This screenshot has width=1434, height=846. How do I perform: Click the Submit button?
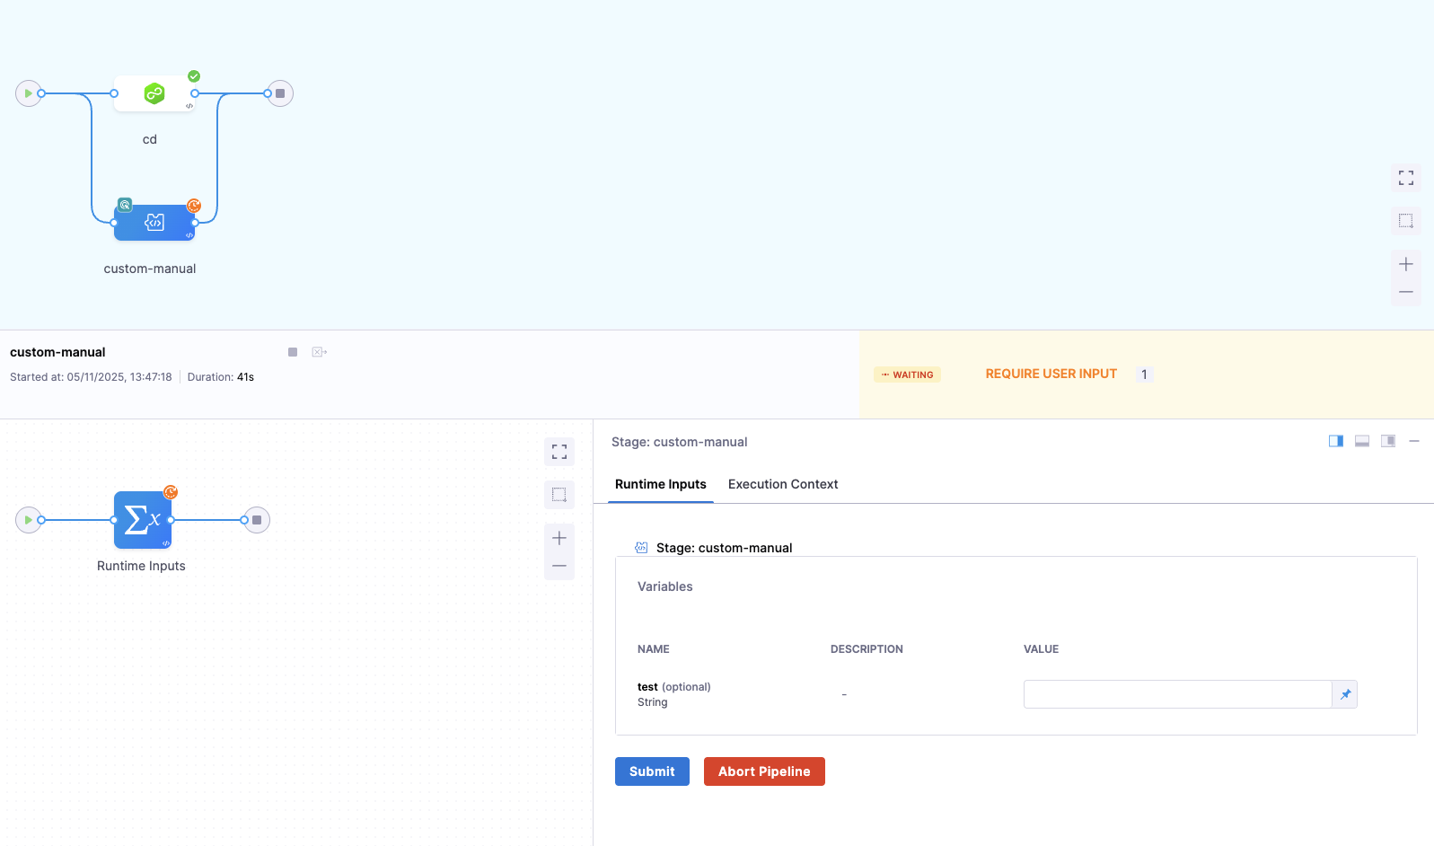click(x=652, y=771)
